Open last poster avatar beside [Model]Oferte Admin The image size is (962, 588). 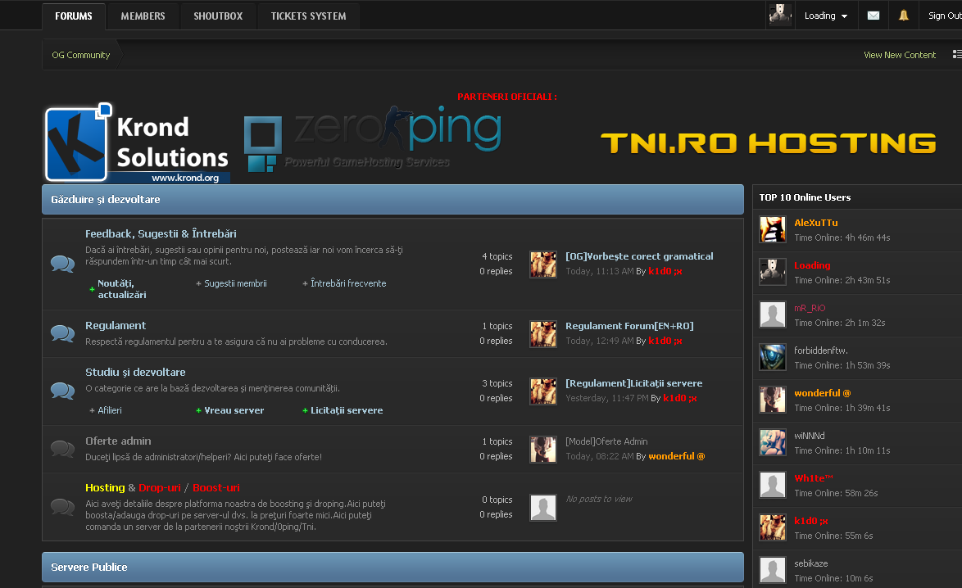tap(543, 450)
